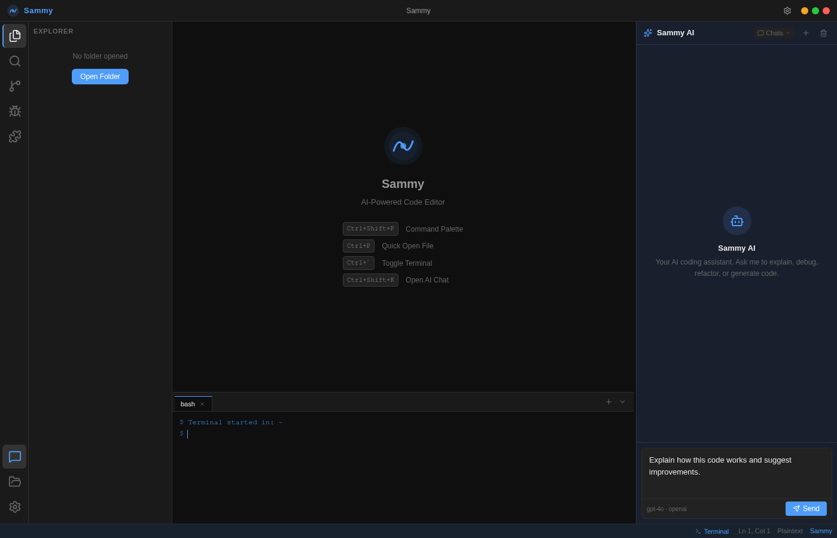Open the Extensions puzzle icon

click(15, 136)
